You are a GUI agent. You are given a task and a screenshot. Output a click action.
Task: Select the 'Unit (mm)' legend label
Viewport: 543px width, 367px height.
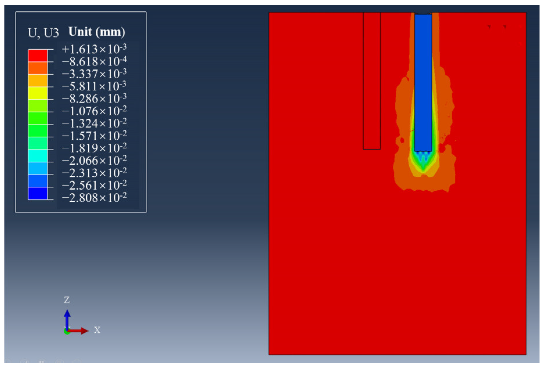pyautogui.click(x=97, y=32)
